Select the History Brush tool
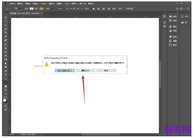Viewport: 196px width, 138px height. (5, 52)
